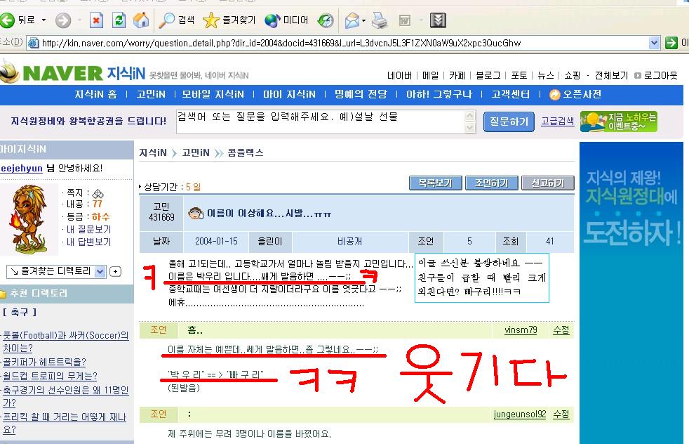Viewport: 689px width, 444px height.
Task: Click the mail envelope toolbar icon
Action: [352, 20]
